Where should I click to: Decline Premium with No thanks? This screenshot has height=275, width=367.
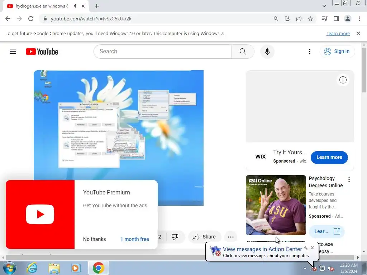(x=95, y=239)
